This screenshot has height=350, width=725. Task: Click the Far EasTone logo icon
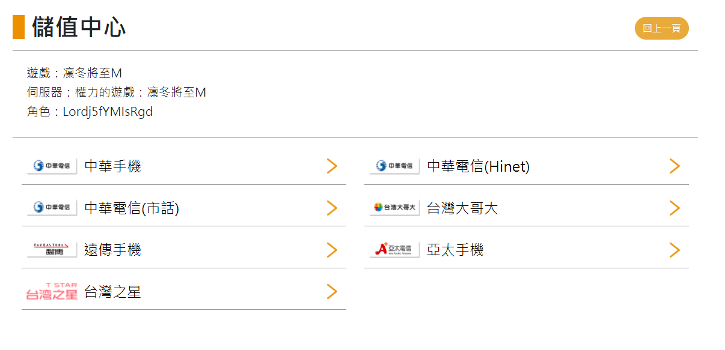click(52, 250)
